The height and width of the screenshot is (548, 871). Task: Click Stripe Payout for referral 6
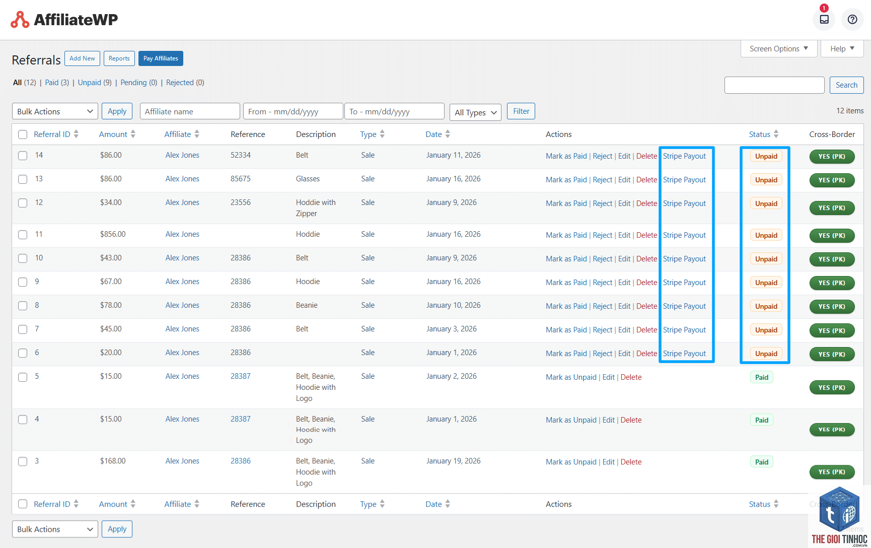point(684,354)
